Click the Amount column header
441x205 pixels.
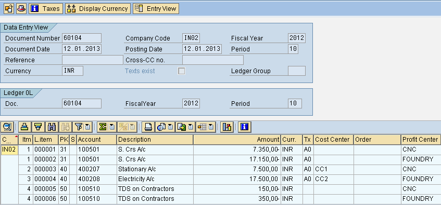point(237,140)
